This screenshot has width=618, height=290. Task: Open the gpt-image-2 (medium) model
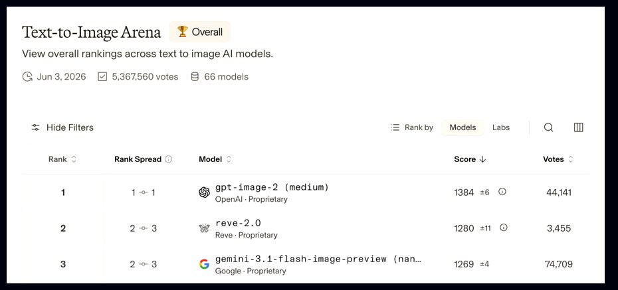click(272, 187)
